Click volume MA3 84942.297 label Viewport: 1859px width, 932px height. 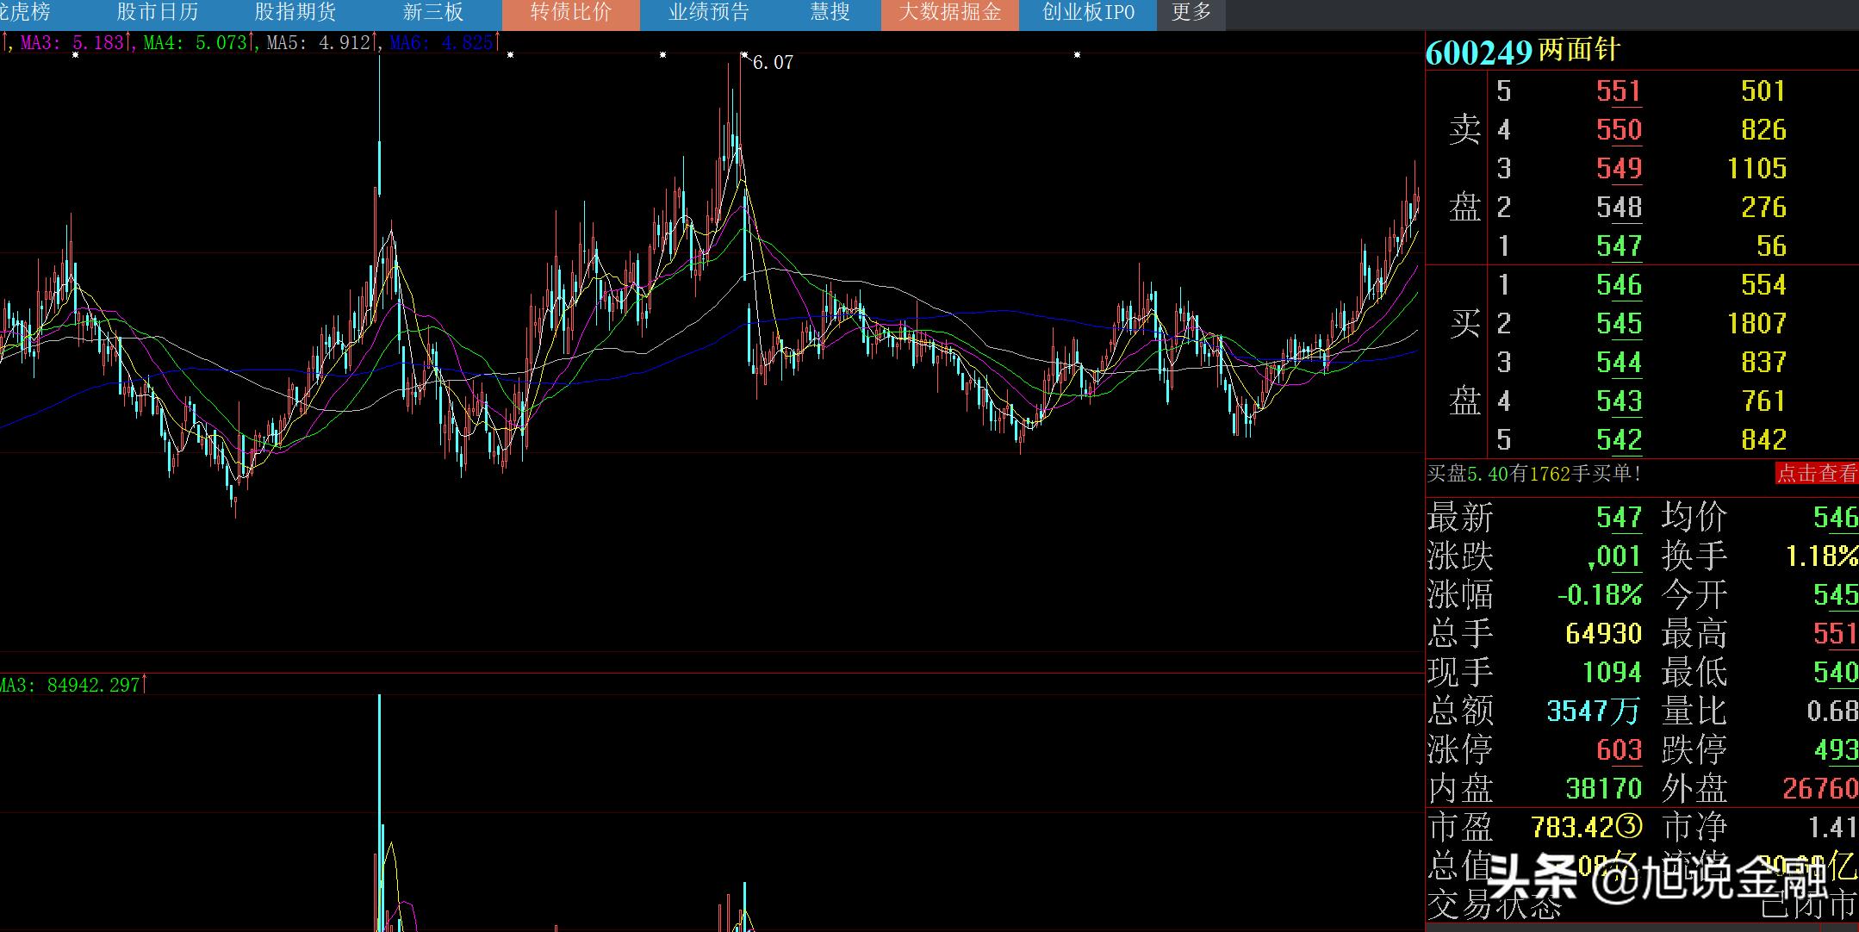point(71,685)
